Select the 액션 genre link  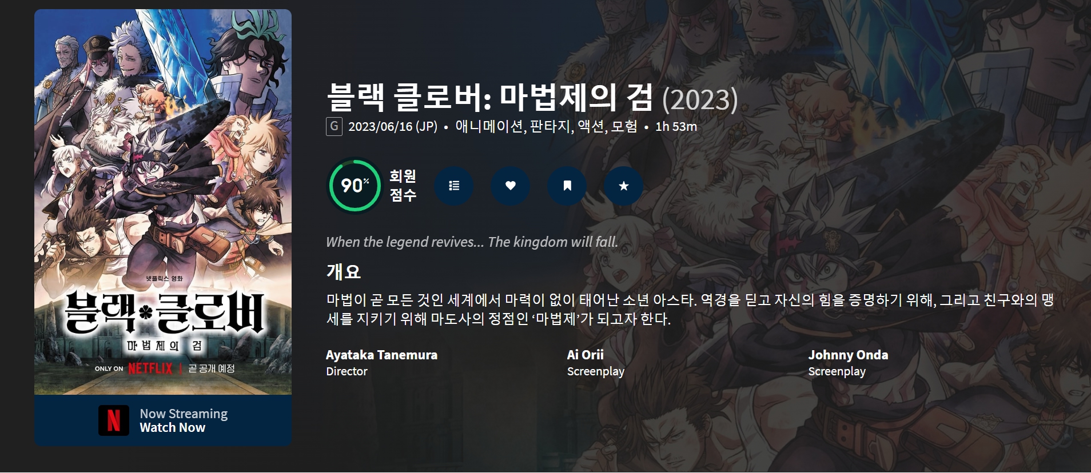pos(591,126)
